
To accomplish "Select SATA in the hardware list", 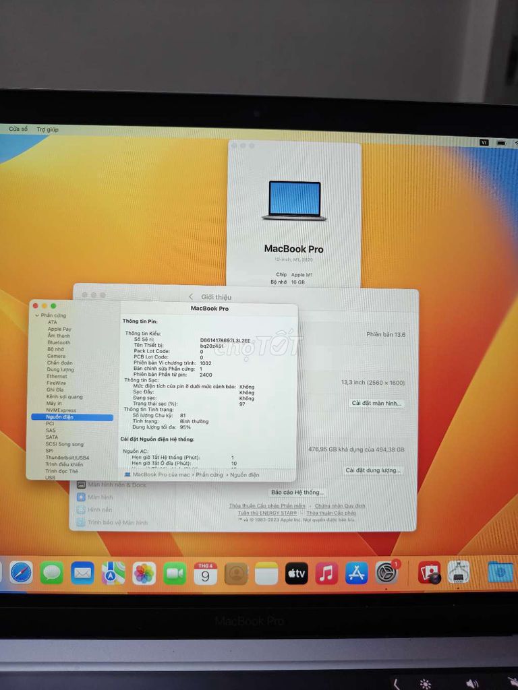I will click(x=51, y=437).
